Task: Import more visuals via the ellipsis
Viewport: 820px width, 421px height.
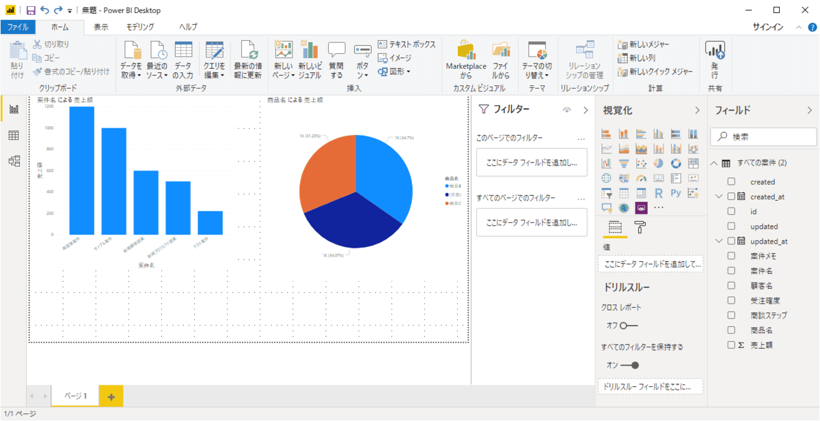Action: pyautogui.click(x=659, y=207)
